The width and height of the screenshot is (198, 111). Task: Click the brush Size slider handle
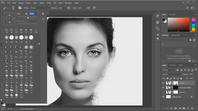[x=28, y=18]
